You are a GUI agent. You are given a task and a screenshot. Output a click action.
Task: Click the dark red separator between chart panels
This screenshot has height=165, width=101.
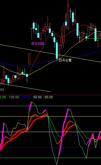[x=50, y=95]
